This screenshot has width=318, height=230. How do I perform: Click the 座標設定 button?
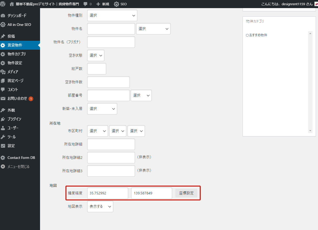pos(186,193)
